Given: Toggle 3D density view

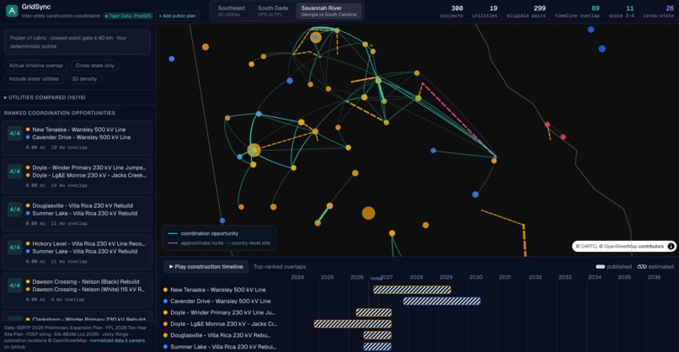Looking at the screenshot, I should coord(84,79).
